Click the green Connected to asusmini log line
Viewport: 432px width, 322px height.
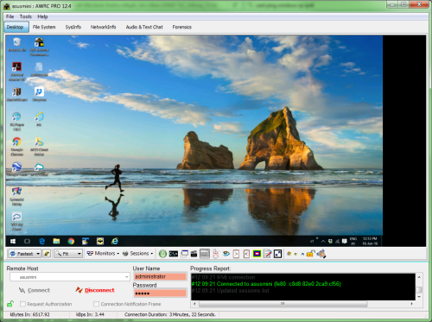coord(266,284)
